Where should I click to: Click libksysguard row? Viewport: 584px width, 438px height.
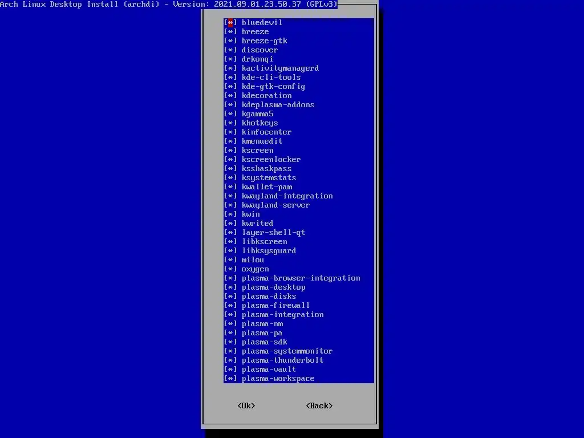pyautogui.click(x=299, y=251)
